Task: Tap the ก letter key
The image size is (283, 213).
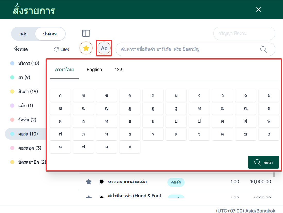Action: tap(60, 95)
